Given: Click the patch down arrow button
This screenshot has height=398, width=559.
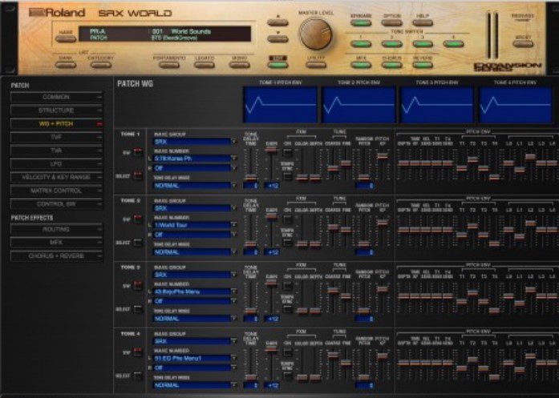Looking at the screenshot, I should (277, 38).
